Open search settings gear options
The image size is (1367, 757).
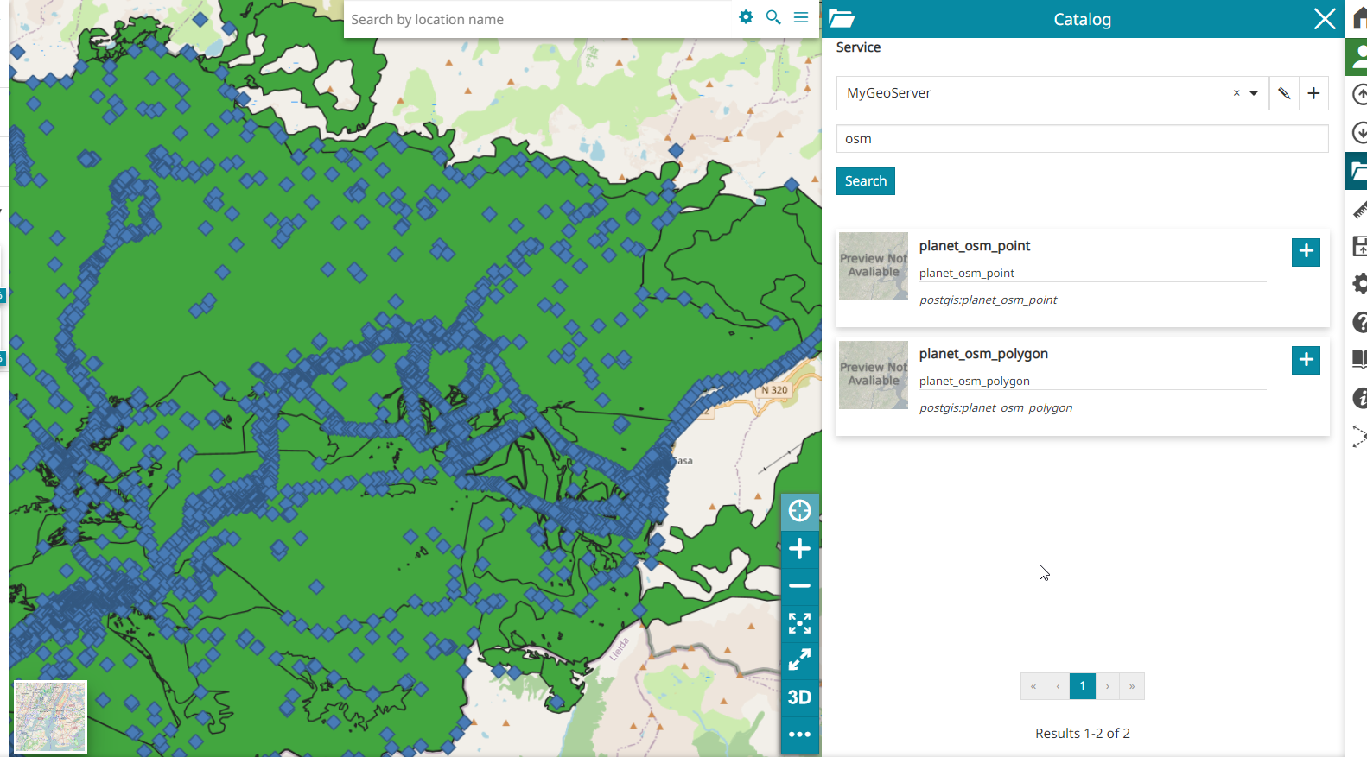(746, 18)
